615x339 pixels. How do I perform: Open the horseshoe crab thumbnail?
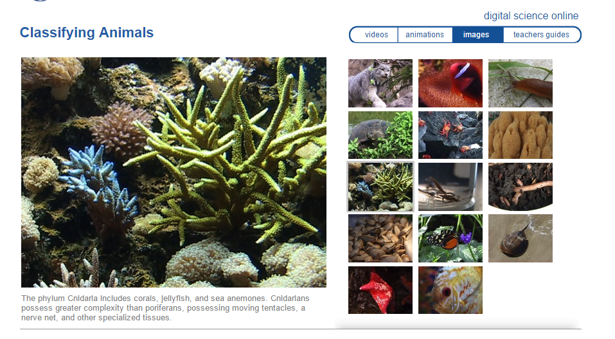tap(520, 239)
